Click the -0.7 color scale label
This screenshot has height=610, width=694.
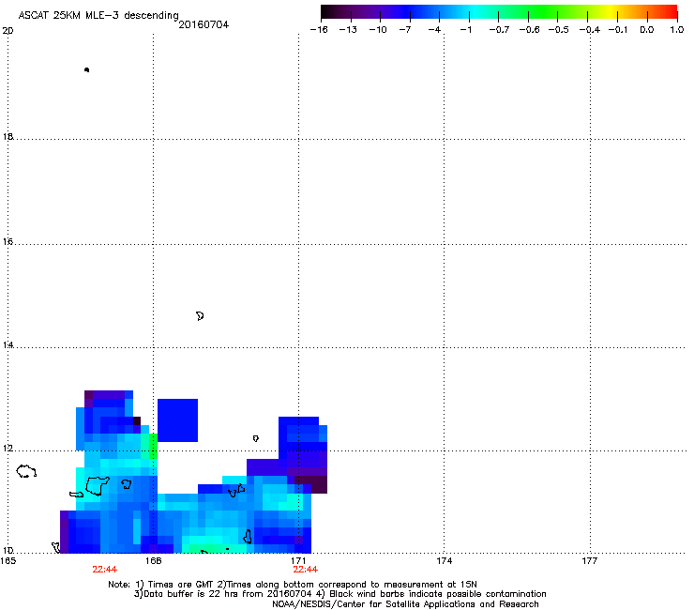[499, 30]
